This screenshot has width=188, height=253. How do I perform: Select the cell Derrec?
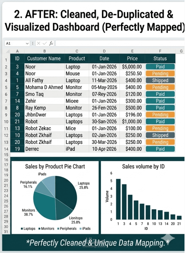(45, 149)
